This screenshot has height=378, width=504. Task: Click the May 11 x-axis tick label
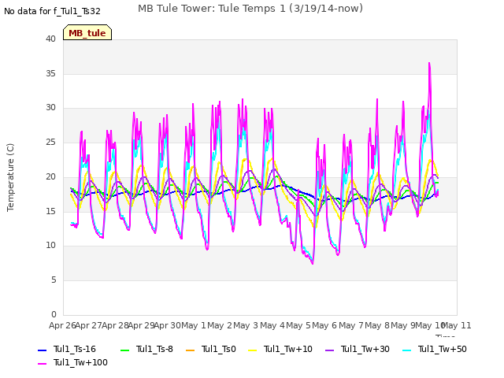pos(457,325)
